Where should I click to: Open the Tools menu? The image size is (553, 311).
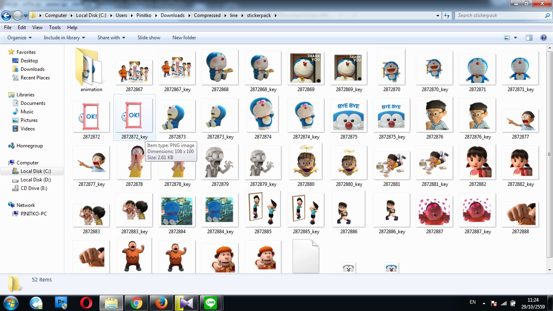55,28
